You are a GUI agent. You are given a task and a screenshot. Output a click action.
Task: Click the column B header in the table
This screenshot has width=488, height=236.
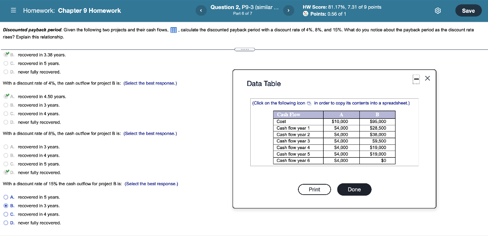click(377, 115)
